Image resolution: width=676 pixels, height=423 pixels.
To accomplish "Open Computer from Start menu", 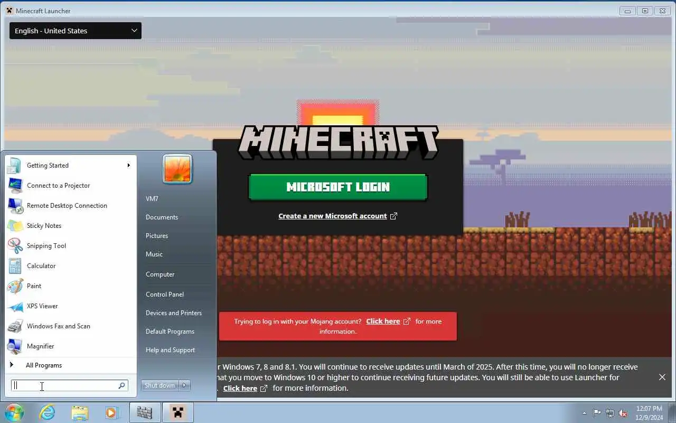I will coord(160,274).
